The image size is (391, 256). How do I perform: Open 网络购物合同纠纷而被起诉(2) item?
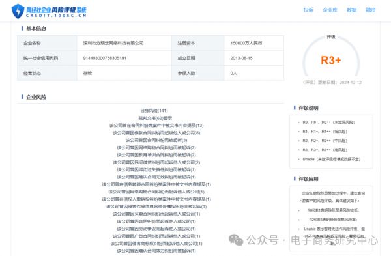[x=156, y=148]
